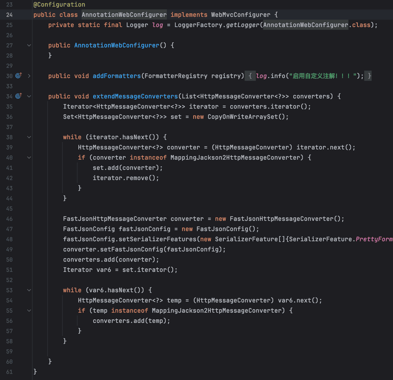Click LoggerFactory on line 25
This screenshot has width=393, height=380.
[198, 25]
